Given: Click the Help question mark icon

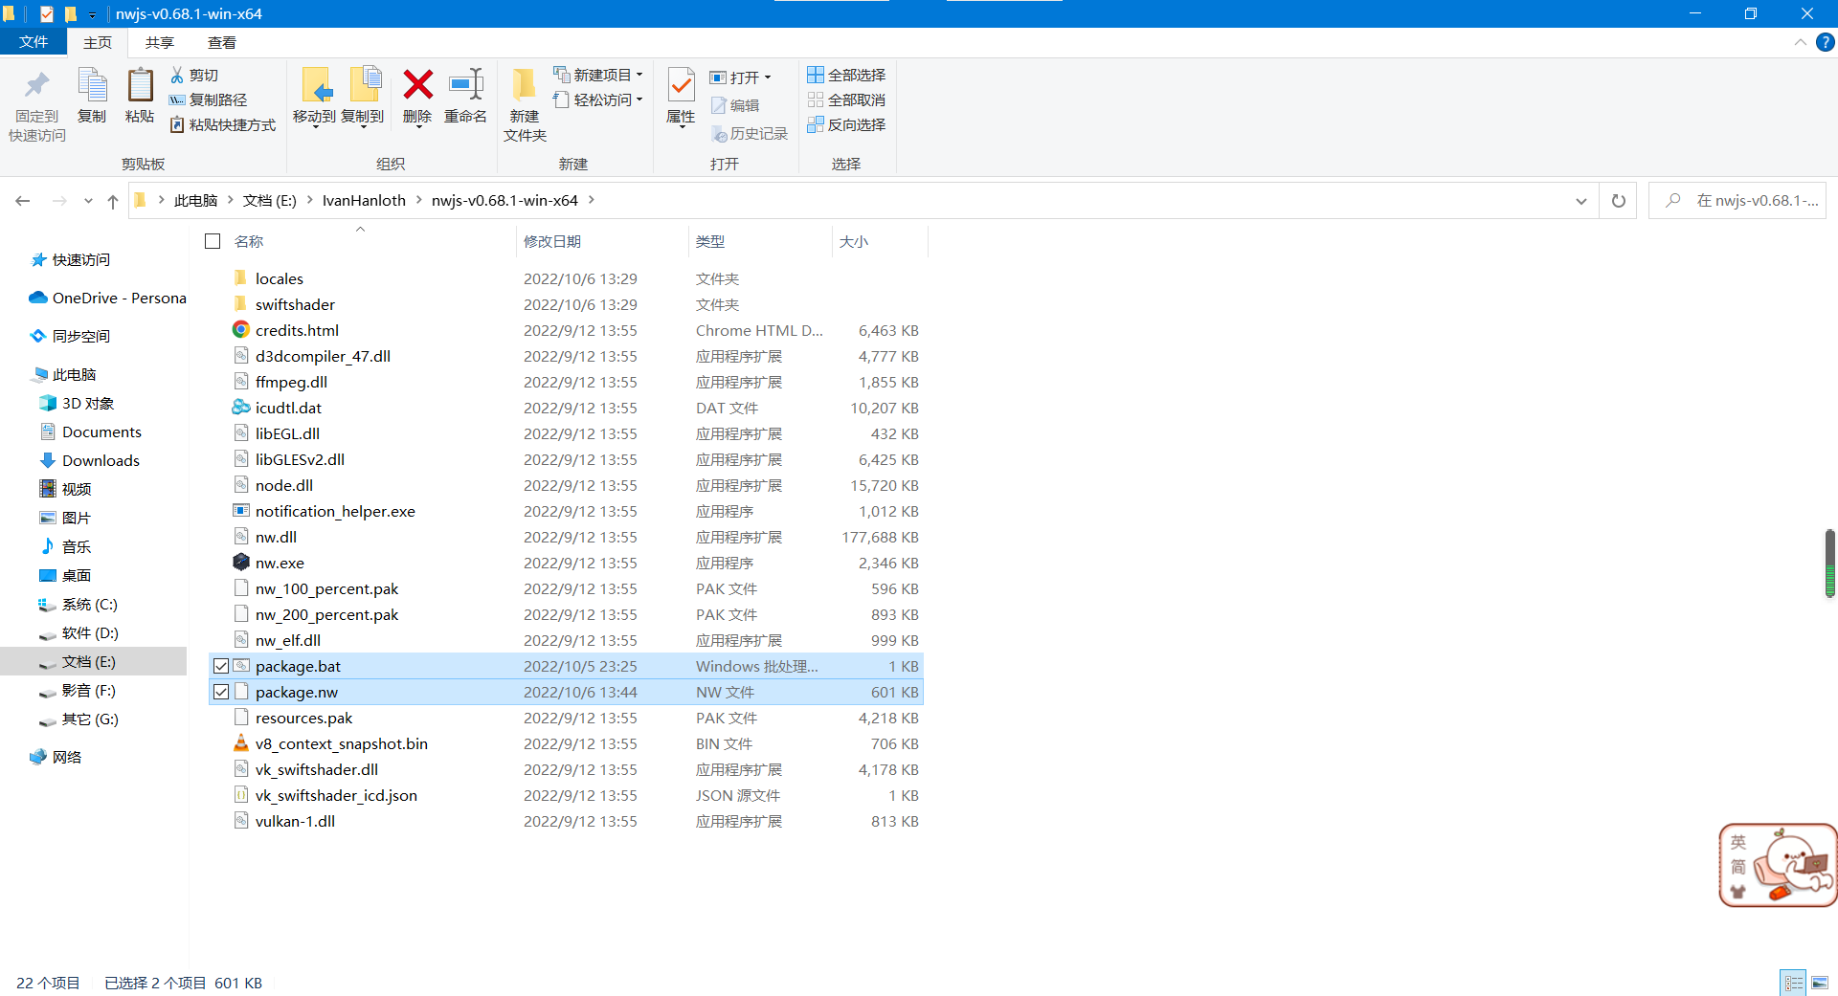Looking at the screenshot, I should [x=1826, y=42].
